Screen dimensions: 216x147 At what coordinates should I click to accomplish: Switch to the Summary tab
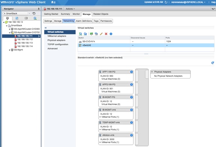[x=65, y=14]
